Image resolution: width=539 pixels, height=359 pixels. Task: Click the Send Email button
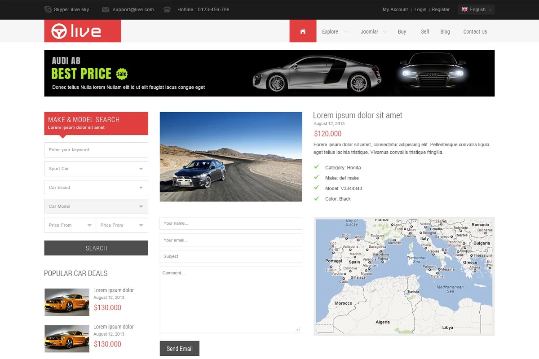click(179, 349)
